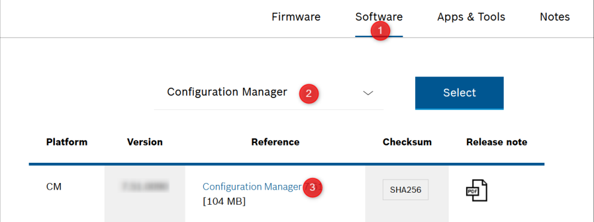The width and height of the screenshot is (594, 222).
Task: Switch to the Firmware tab
Action: [296, 17]
